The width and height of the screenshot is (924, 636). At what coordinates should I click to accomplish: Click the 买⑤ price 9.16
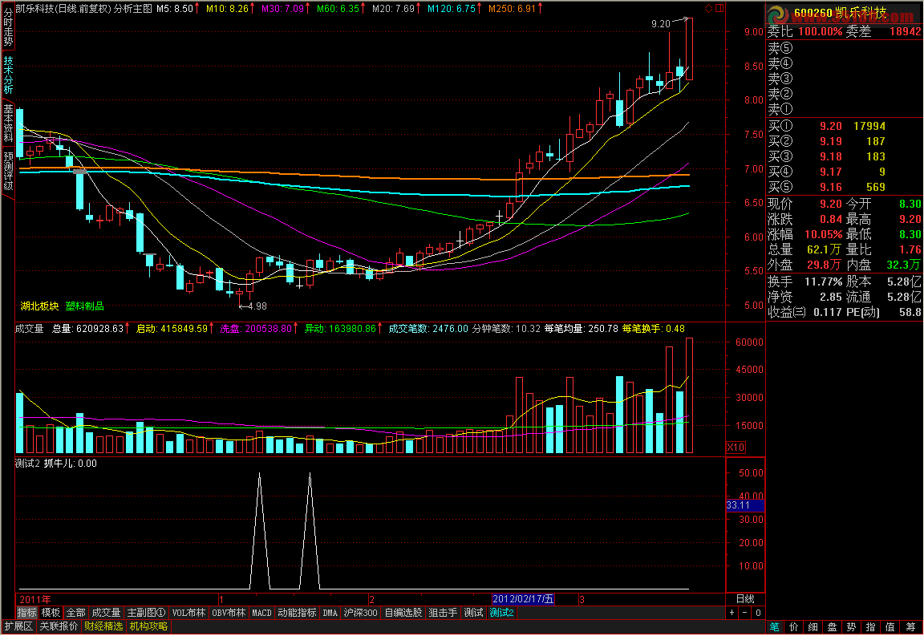(830, 188)
